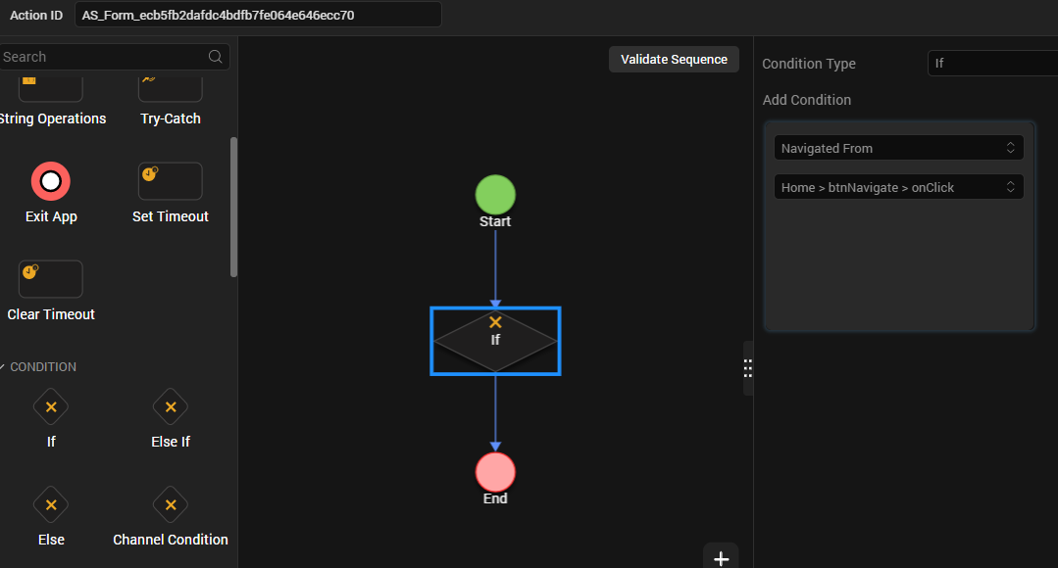This screenshot has height=568, width=1058.
Task: Open the Home > btnNavigate > onClick dropdown
Action: pyautogui.click(x=899, y=187)
